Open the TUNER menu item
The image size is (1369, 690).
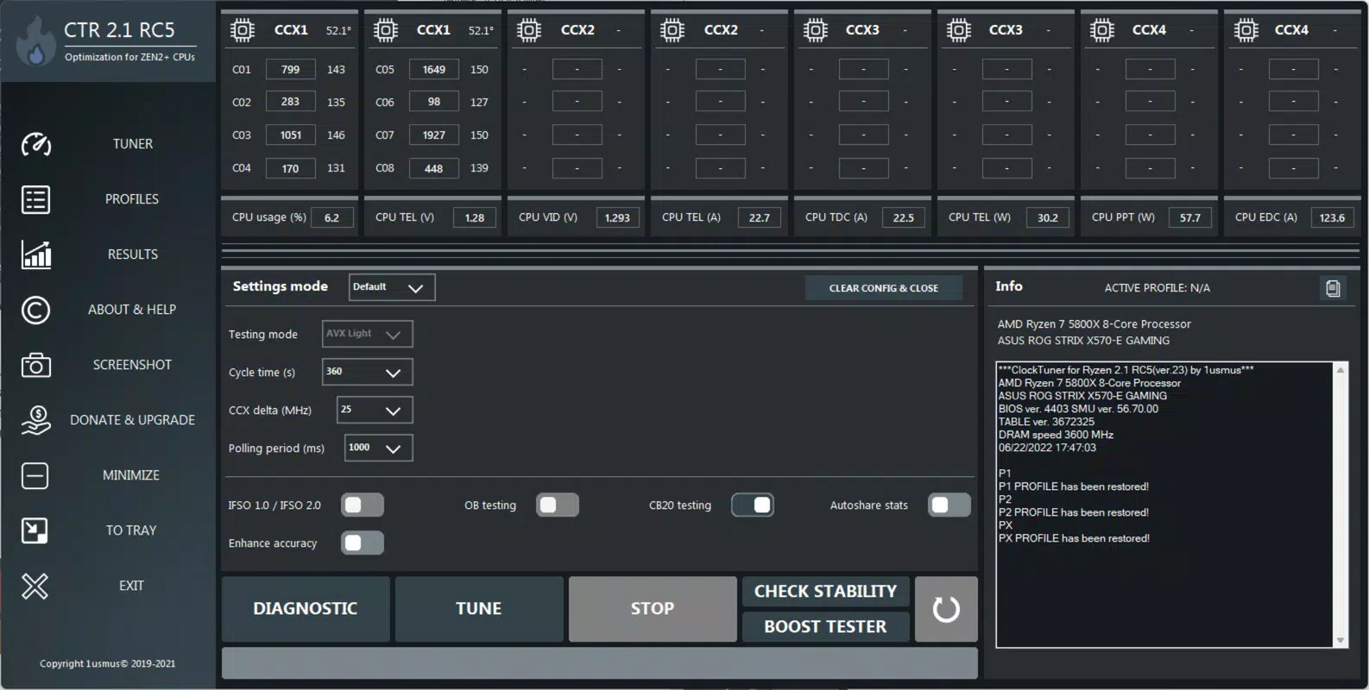pyautogui.click(x=132, y=144)
